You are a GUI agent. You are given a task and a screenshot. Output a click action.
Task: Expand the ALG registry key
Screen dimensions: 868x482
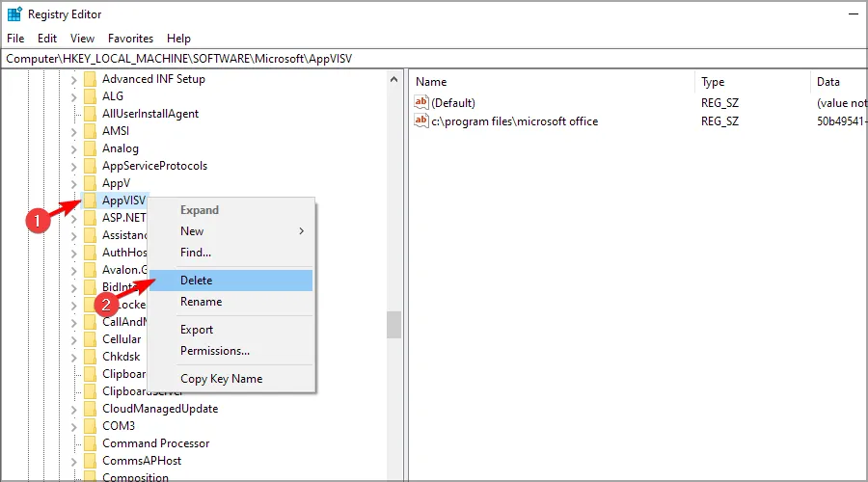[x=73, y=96]
